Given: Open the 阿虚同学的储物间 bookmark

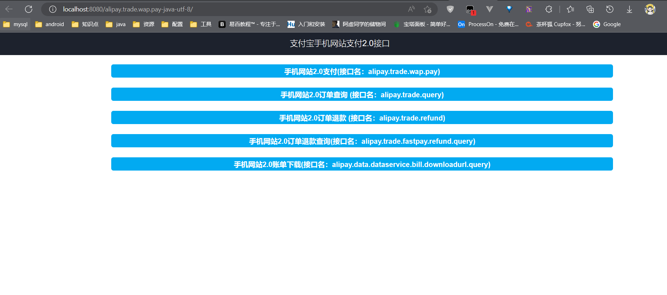Looking at the screenshot, I should click(359, 24).
